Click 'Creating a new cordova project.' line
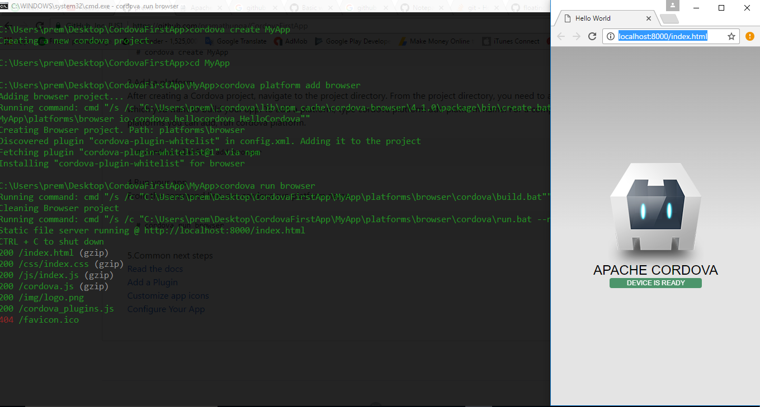The height and width of the screenshot is (407, 760). pyautogui.click(x=77, y=41)
